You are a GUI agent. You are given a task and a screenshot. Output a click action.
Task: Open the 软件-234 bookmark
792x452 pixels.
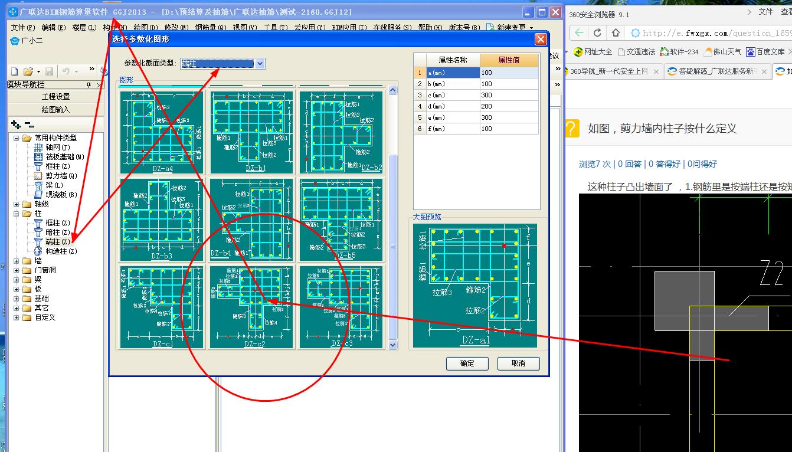tap(679, 52)
